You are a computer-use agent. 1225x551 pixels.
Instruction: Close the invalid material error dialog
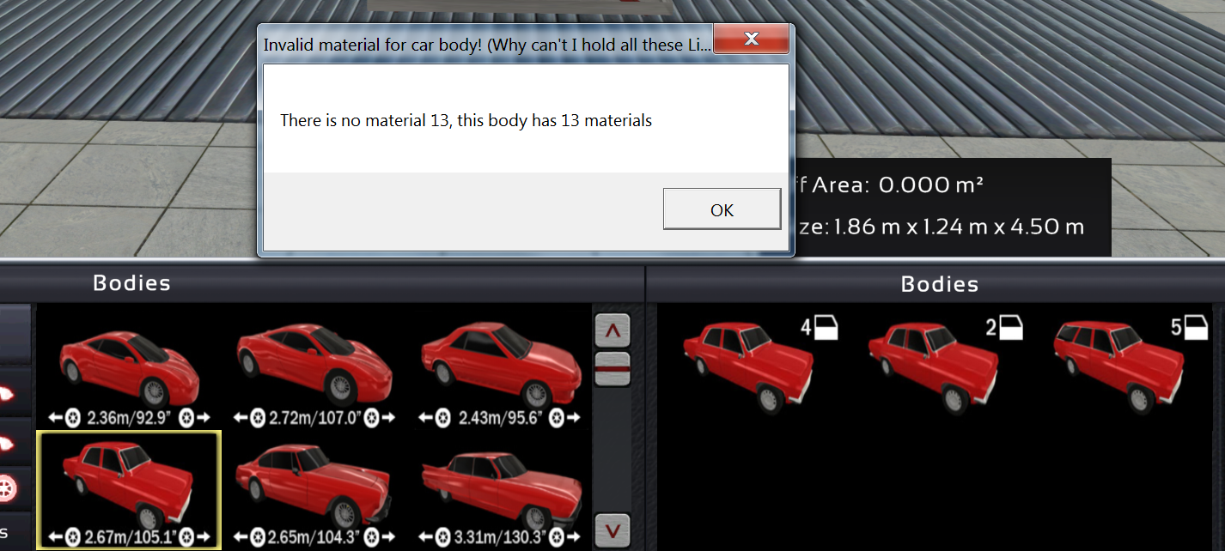[x=751, y=39]
